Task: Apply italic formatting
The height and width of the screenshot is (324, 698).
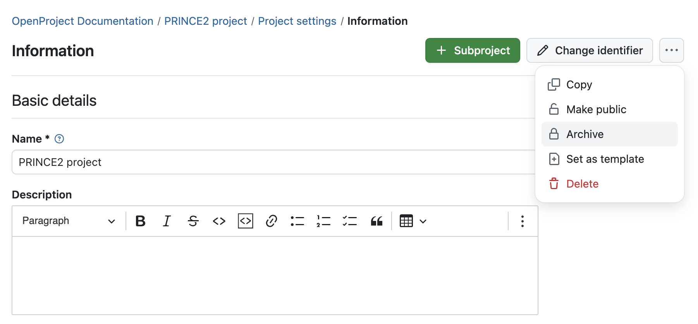Action: [x=167, y=221]
